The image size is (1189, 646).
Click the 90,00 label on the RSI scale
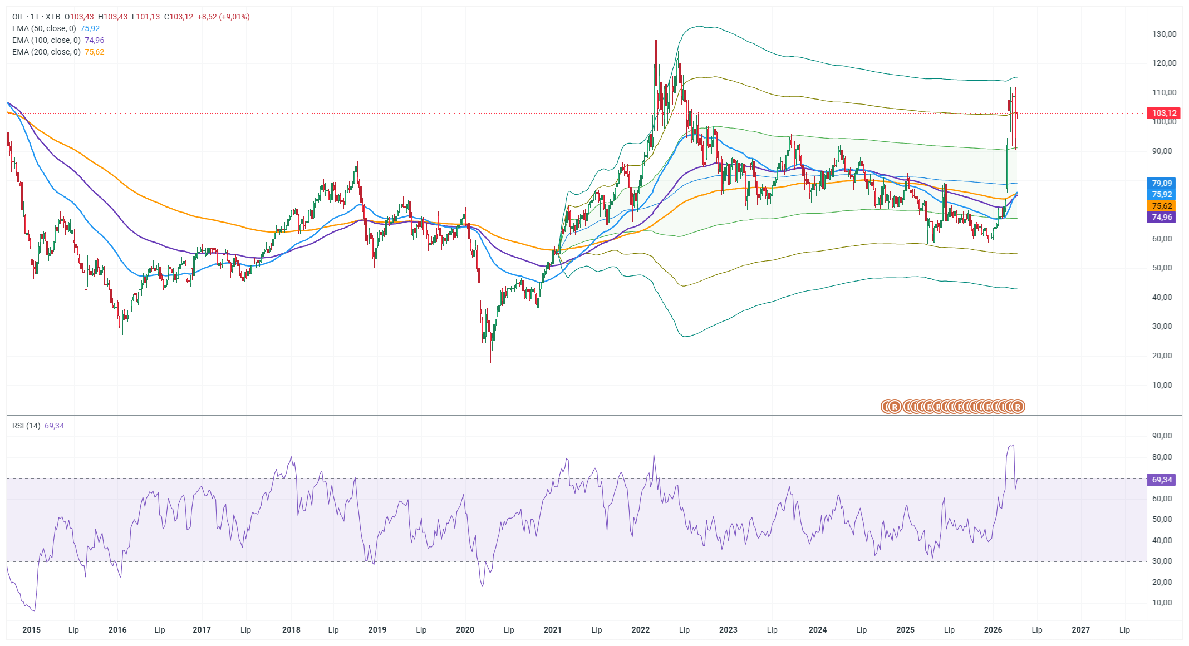tap(1162, 436)
